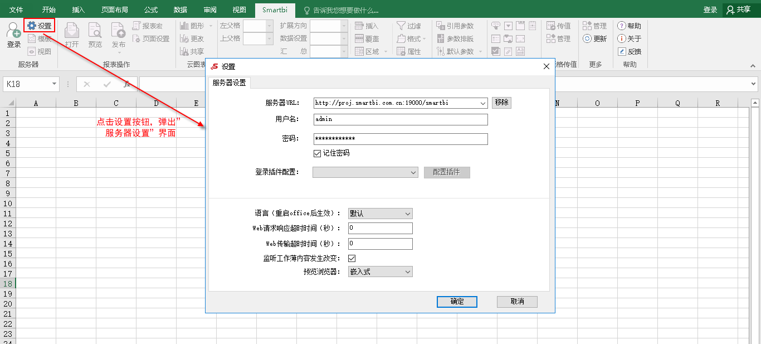Click the 用户名 input field
Image resolution: width=761 pixels, height=344 pixels.
pos(400,120)
